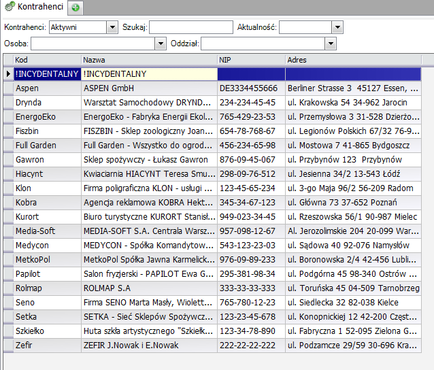Image resolution: width=434 pixels, height=370 pixels.
Task: Click the FISZBIN - Sklep zoologiczny cell
Action: 149,131
